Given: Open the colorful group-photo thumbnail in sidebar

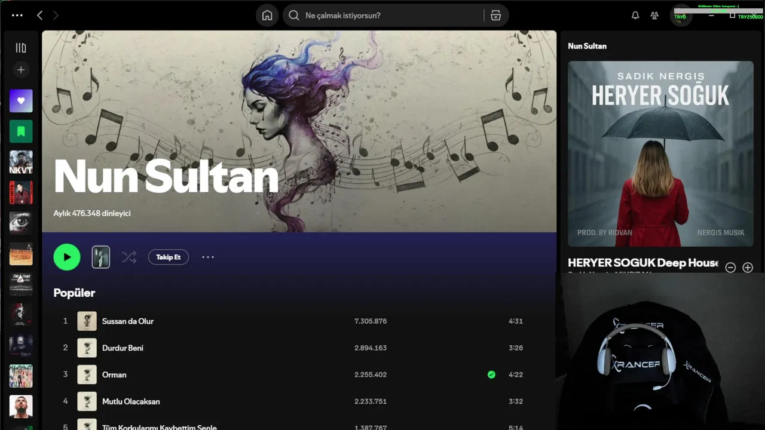Looking at the screenshot, I should tap(21, 376).
